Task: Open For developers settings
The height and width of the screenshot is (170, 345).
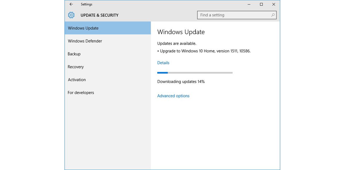Action: [x=81, y=92]
